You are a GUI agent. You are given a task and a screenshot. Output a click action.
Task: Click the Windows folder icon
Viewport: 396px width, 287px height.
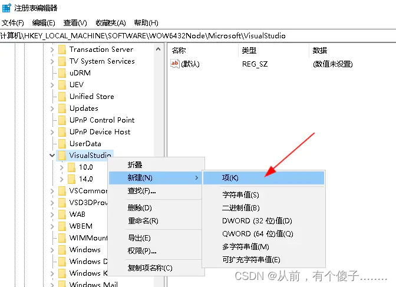(x=62, y=250)
